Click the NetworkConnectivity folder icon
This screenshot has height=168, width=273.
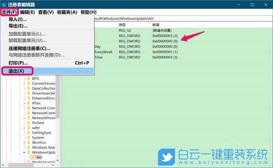29,113
